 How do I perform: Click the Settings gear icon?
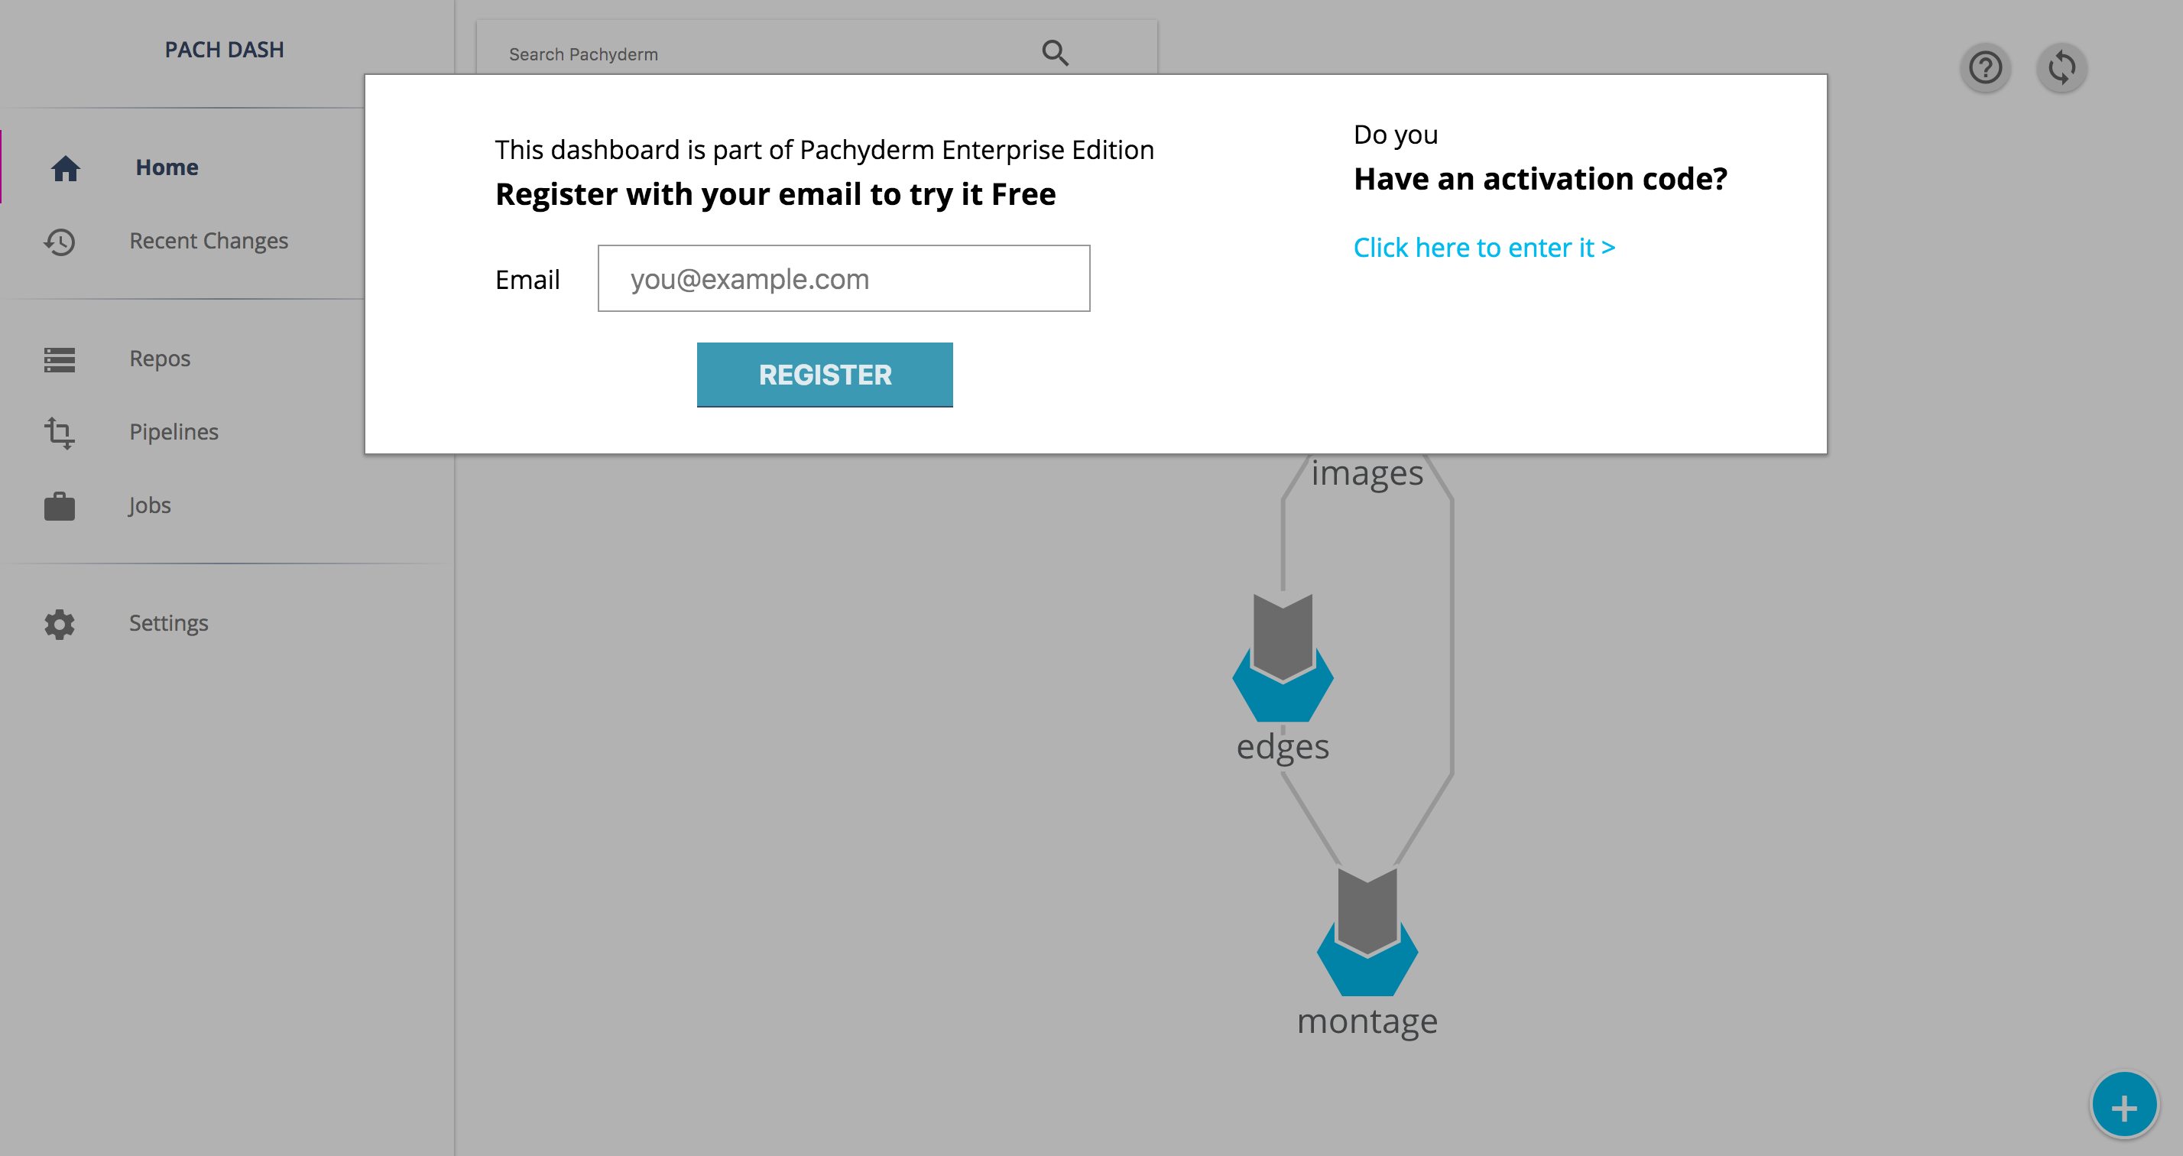tap(60, 624)
